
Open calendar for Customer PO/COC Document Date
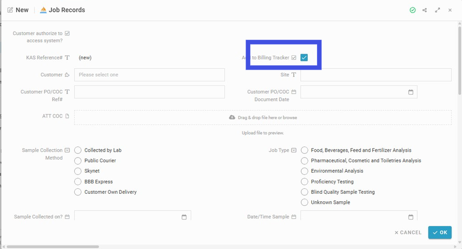pyautogui.click(x=411, y=92)
